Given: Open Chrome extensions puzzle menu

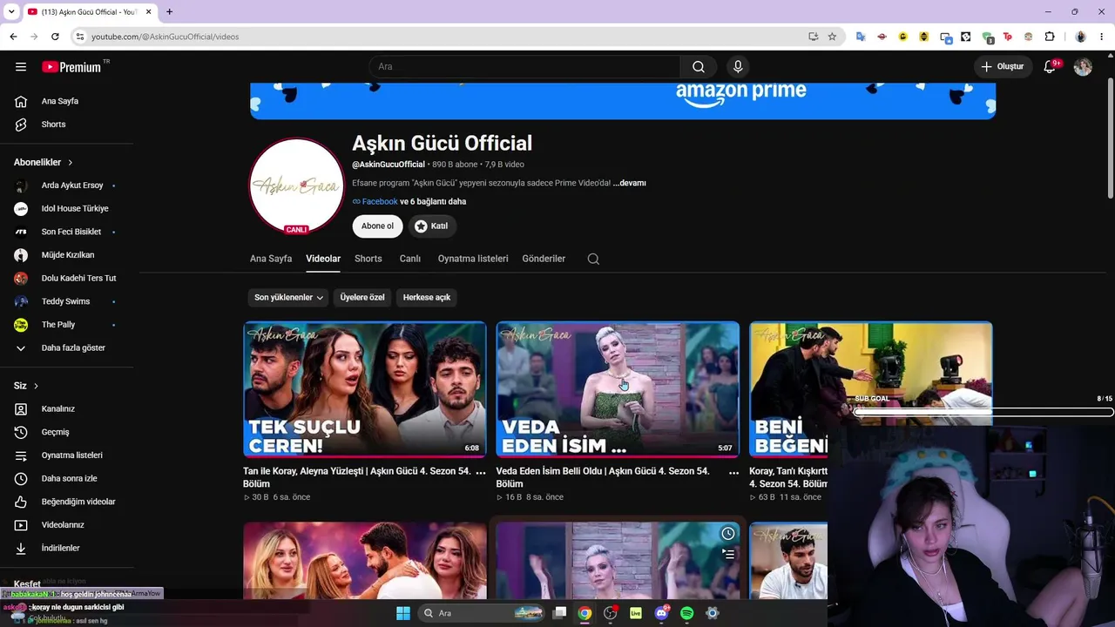Looking at the screenshot, I should click(1050, 37).
